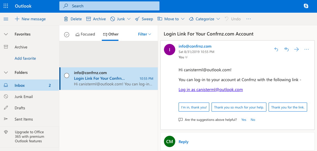Screen dimensions: 317x151
Task: Open Skype from the header icon
Action: click(306, 6)
